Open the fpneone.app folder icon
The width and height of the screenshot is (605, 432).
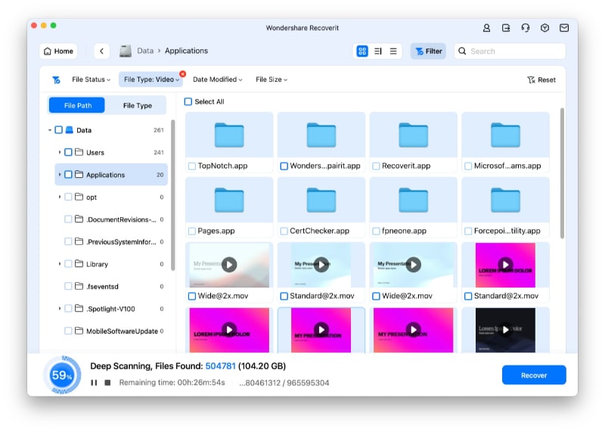tap(413, 200)
